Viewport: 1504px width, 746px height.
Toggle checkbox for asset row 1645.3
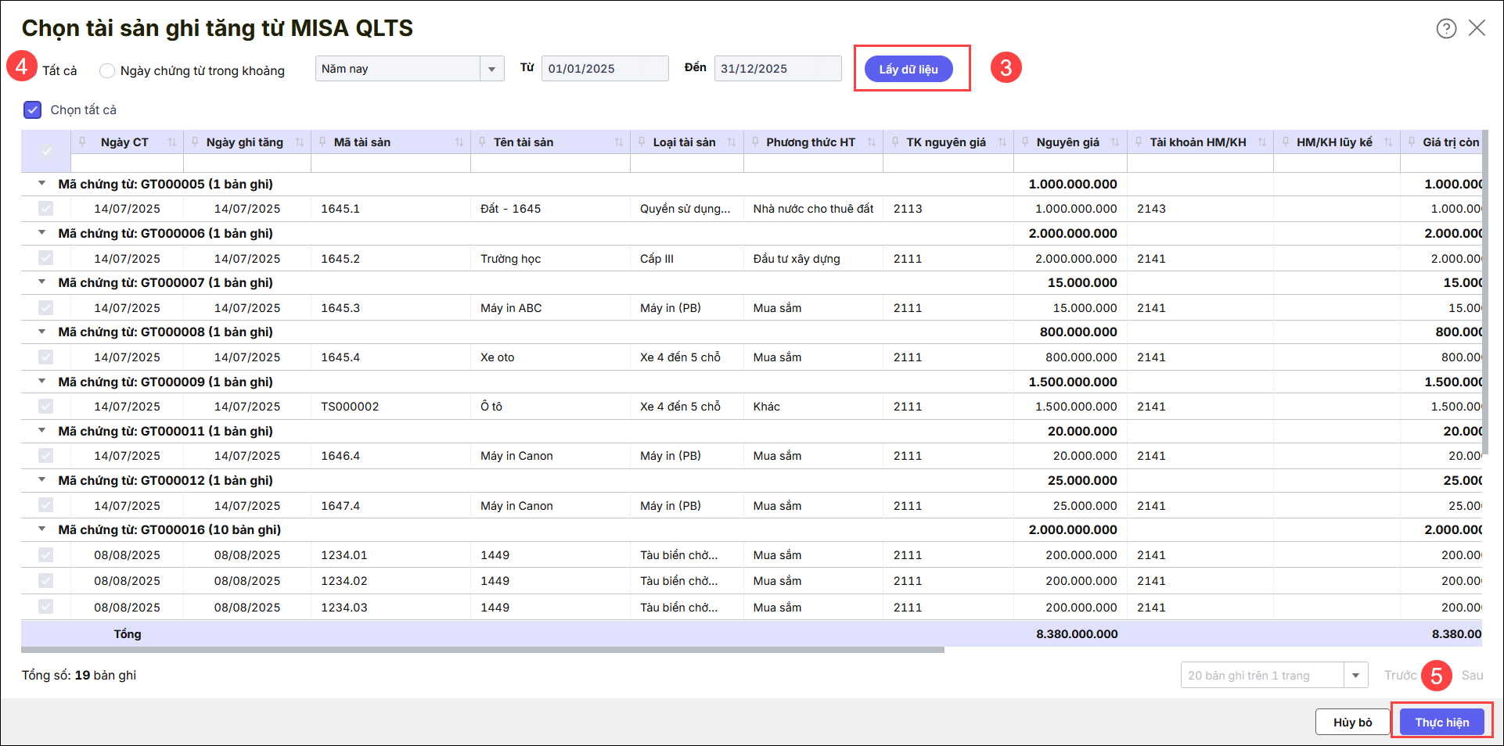(x=46, y=308)
